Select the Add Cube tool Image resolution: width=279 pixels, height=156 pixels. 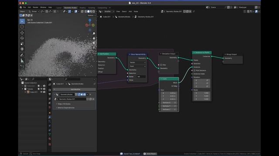click(22, 67)
